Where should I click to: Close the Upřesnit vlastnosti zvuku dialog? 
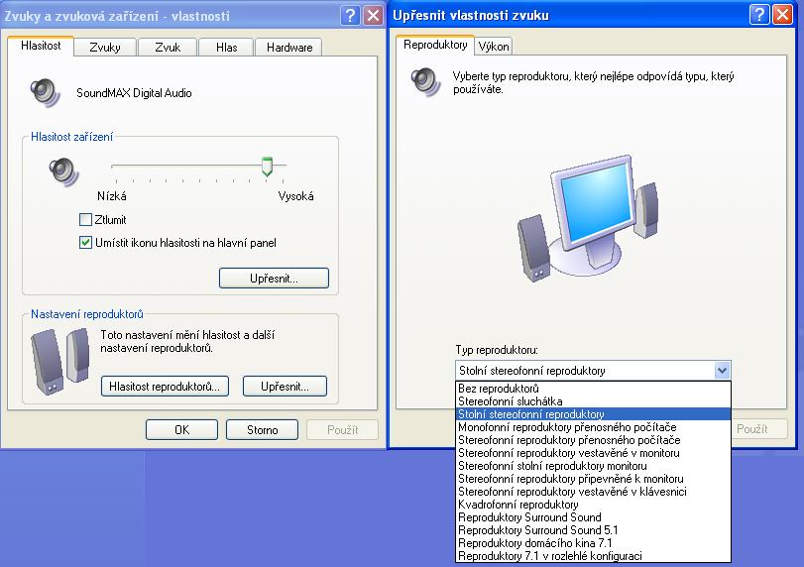click(782, 14)
